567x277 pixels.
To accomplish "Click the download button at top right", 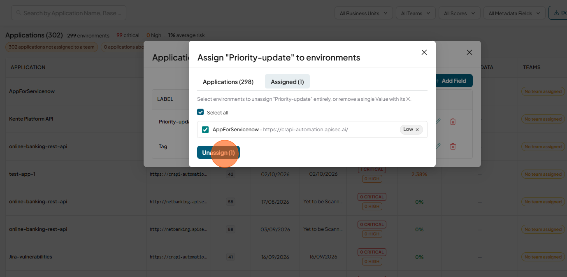I will [x=558, y=13].
